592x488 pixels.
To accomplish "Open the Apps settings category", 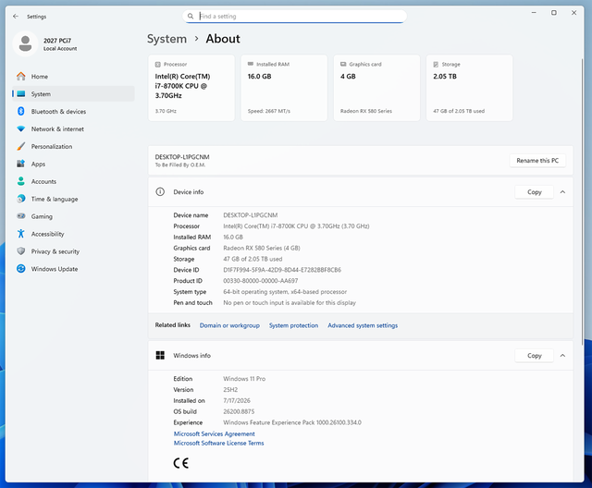I will pyautogui.click(x=73, y=164).
